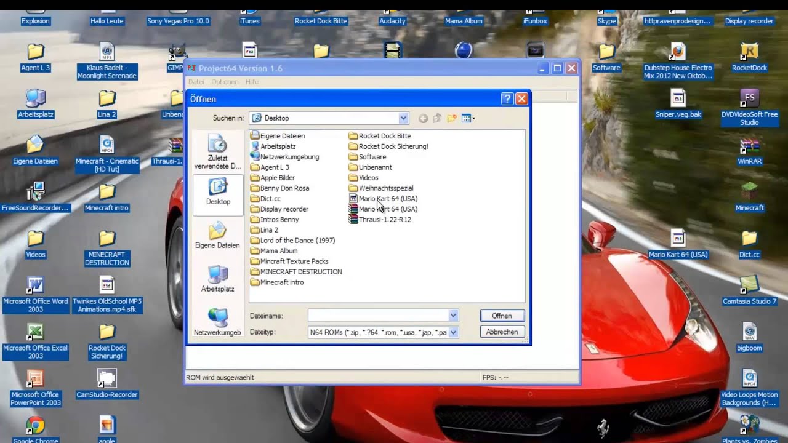Go up one folder level in Öffnen dialog
Screen dimensions: 788x443
[437, 118]
